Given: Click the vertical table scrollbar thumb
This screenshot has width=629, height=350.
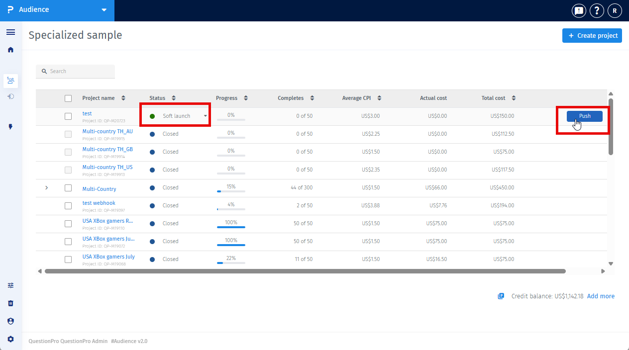Looking at the screenshot, I should tap(611, 127).
